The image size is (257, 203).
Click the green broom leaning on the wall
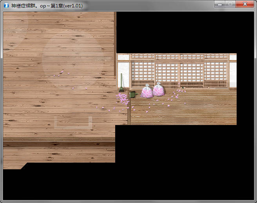(121, 84)
